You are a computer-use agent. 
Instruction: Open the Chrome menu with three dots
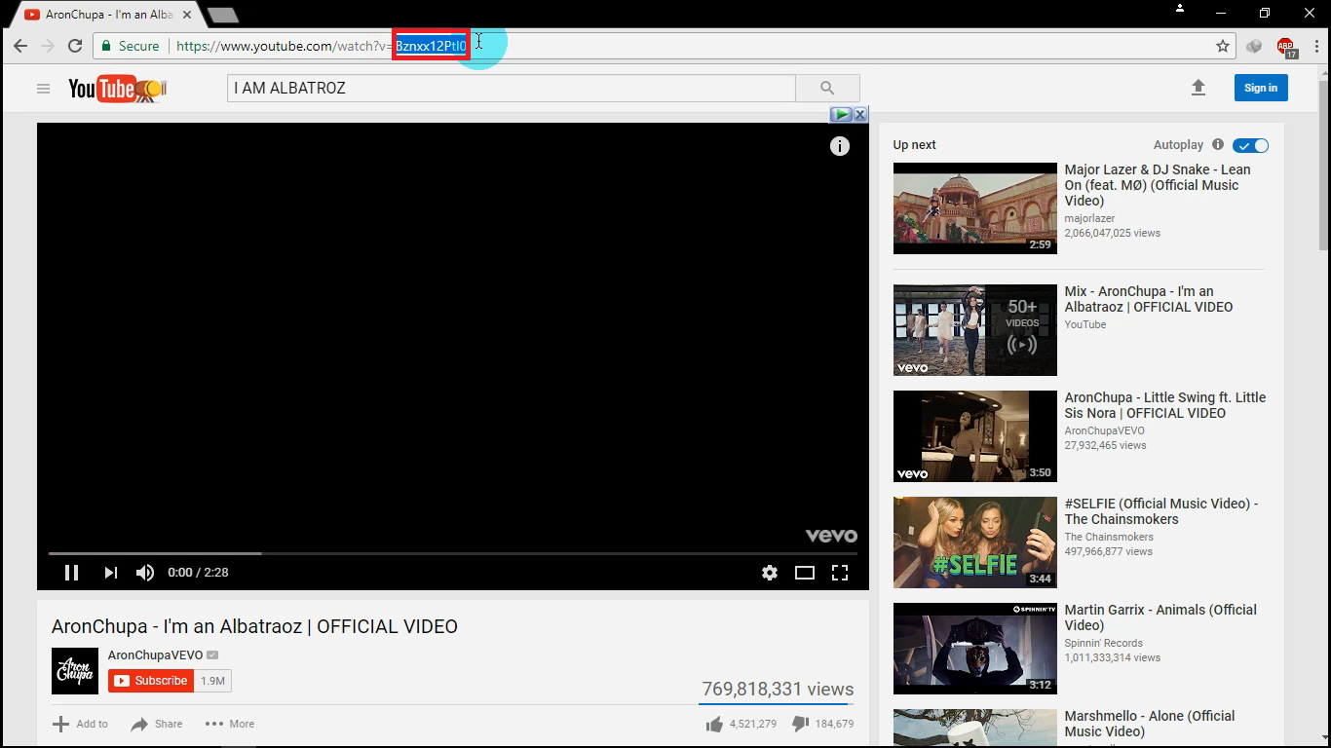(x=1317, y=46)
